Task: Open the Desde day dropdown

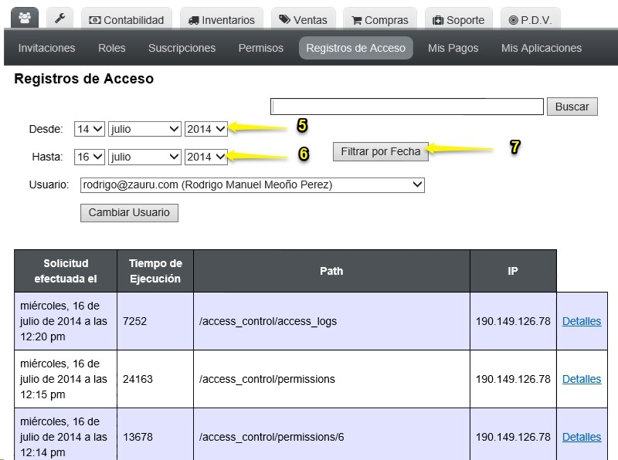Action: coord(90,129)
